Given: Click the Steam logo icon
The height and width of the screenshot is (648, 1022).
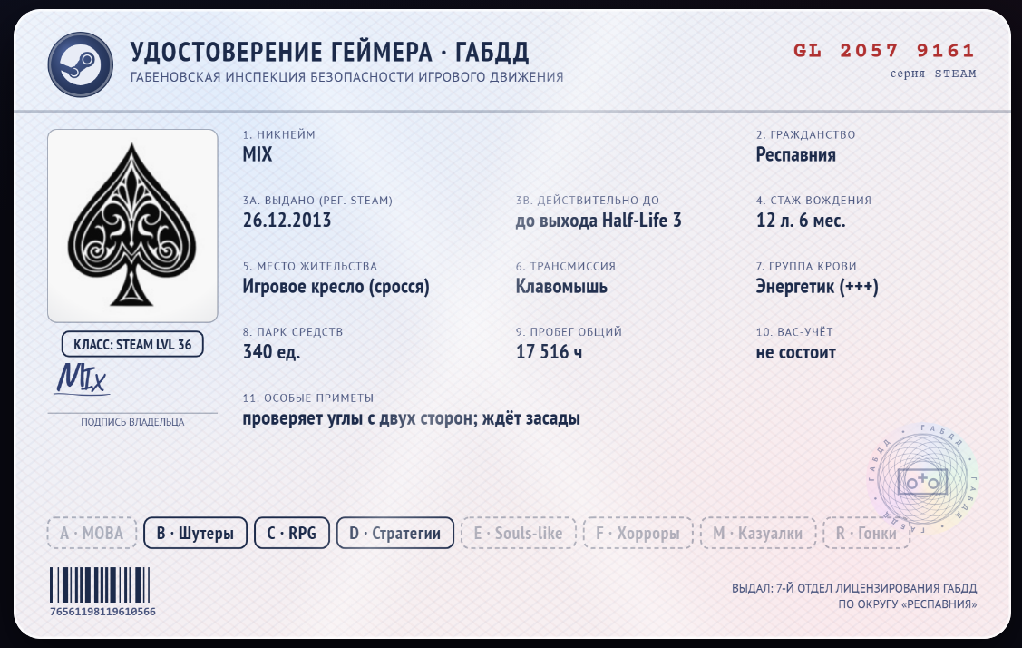Looking at the screenshot, I should (80, 64).
